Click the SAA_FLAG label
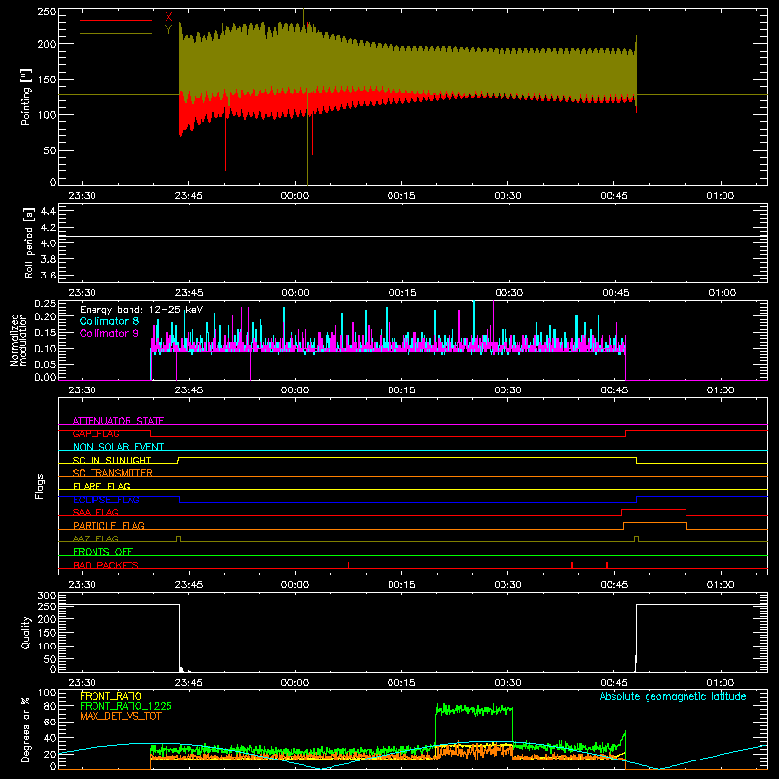Screen dimensions: 779x779 click(95, 512)
